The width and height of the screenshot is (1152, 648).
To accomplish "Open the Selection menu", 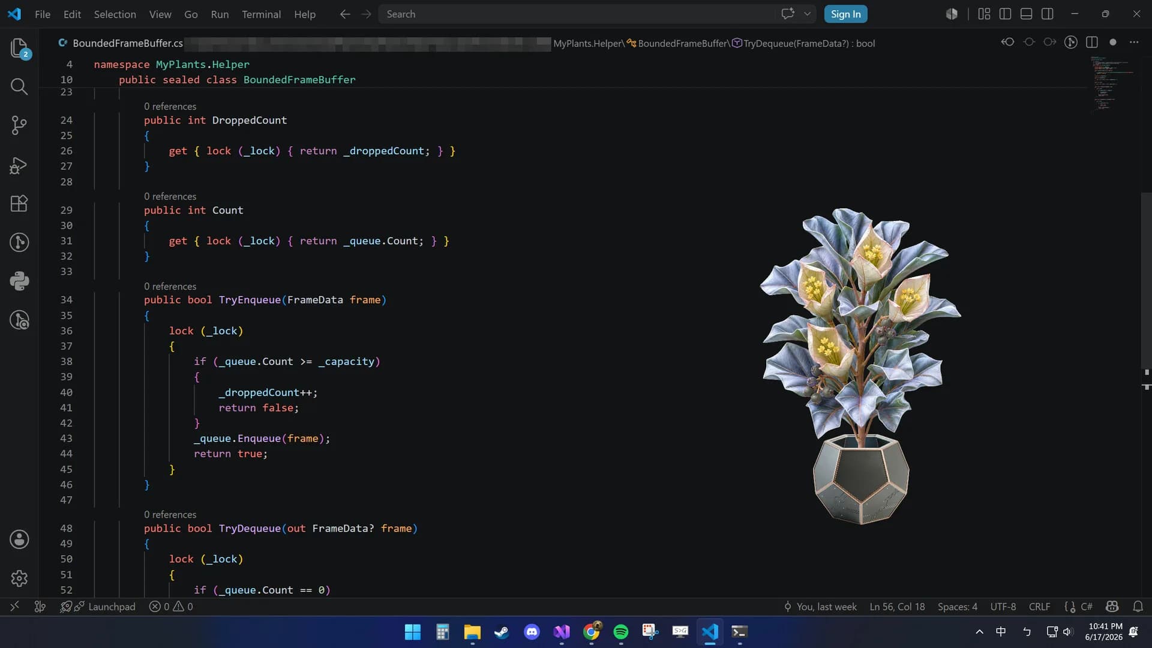I will tap(115, 14).
